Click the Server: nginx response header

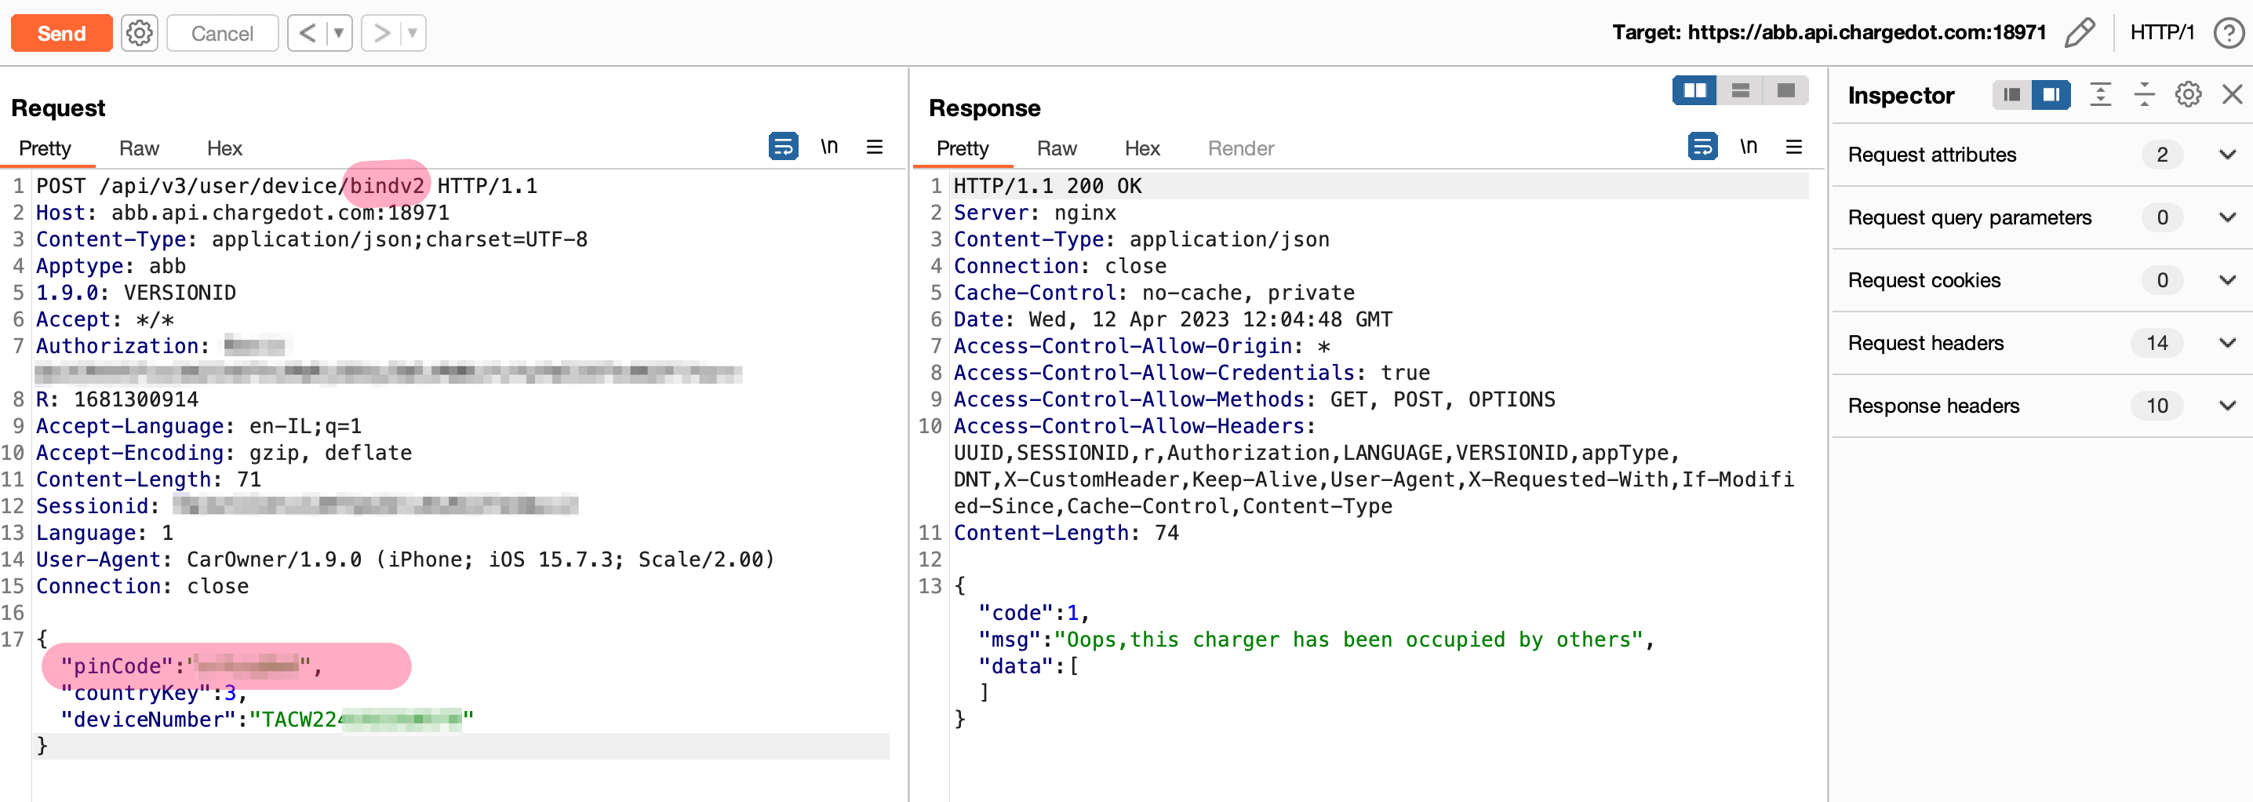click(1034, 213)
